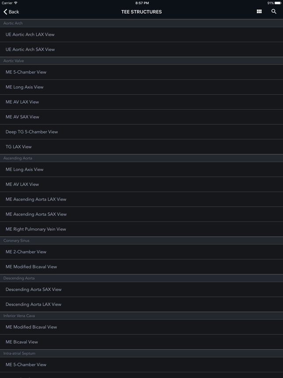
Task: Select ME Long Axis View under Aortic Valve
Action: (25, 87)
